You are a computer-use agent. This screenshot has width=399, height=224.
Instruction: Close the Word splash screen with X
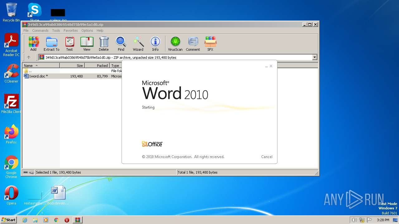pyautogui.click(x=271, y=66)
